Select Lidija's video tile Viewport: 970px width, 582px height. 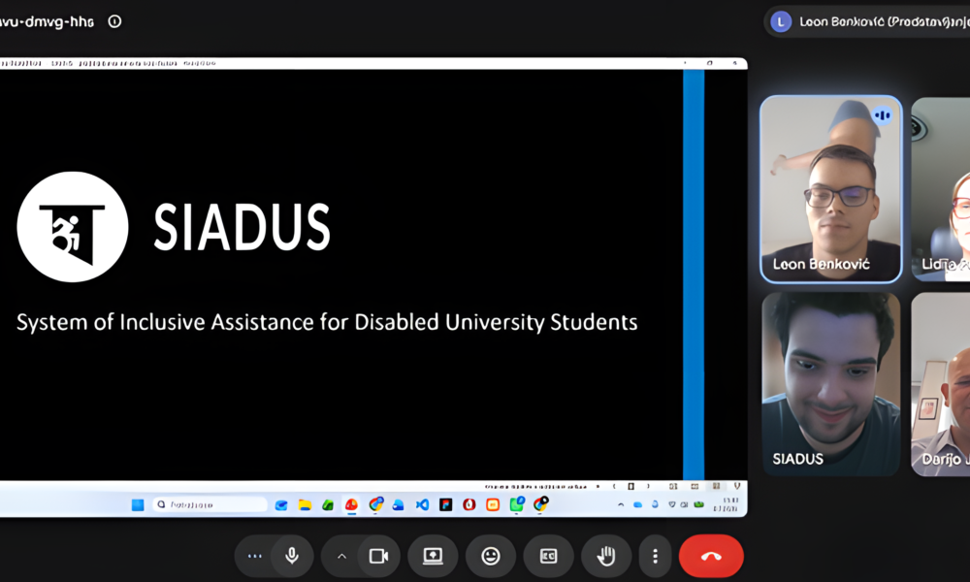(941, 189)
